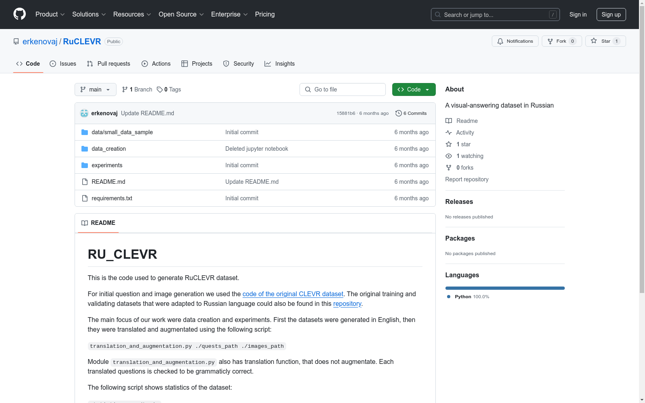Star the RuCLEVR repository
This screenshot has height=403, width=645.
click(605, 41)
